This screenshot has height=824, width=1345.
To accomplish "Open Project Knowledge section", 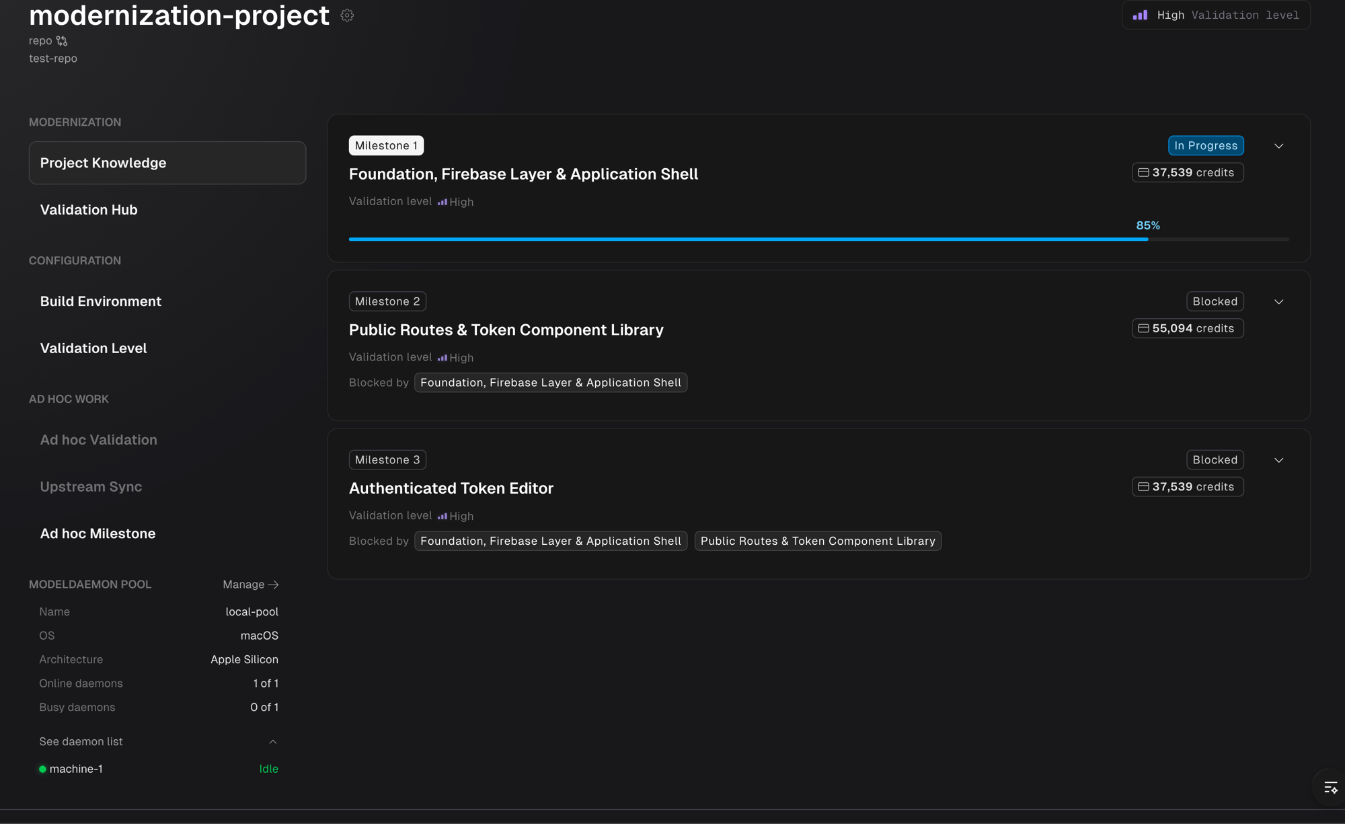I will [167, 163].
